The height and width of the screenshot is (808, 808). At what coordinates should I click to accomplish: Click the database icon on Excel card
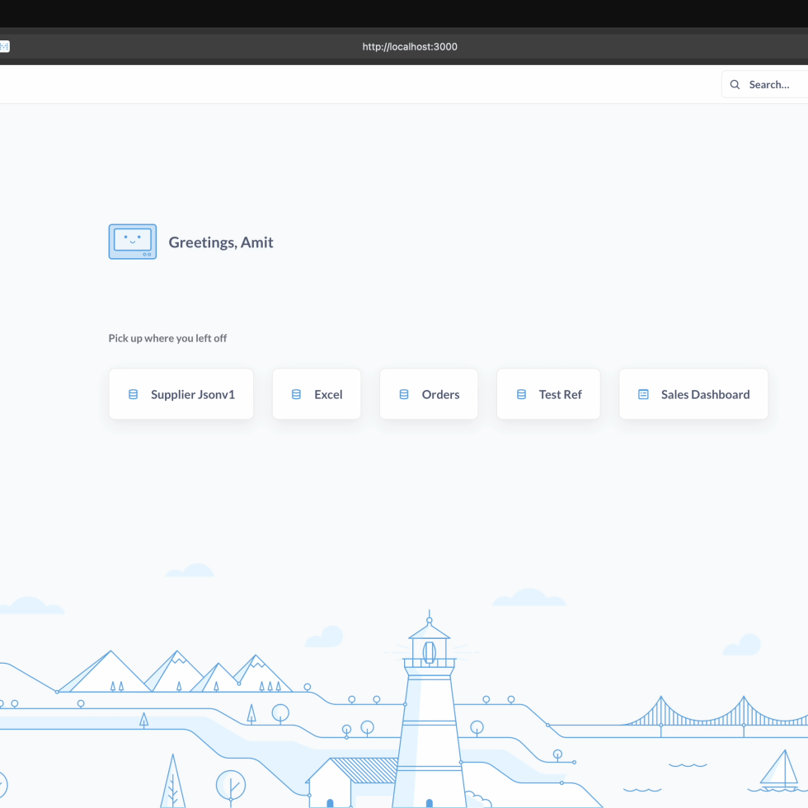(x=296, y=394)
